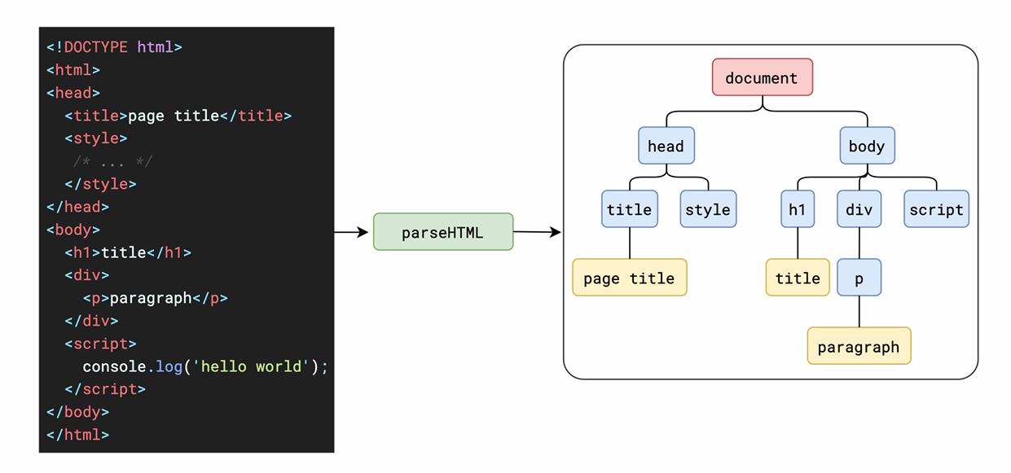Click the script node in the tree
The image size is (1011, 473).
point(937,209)
